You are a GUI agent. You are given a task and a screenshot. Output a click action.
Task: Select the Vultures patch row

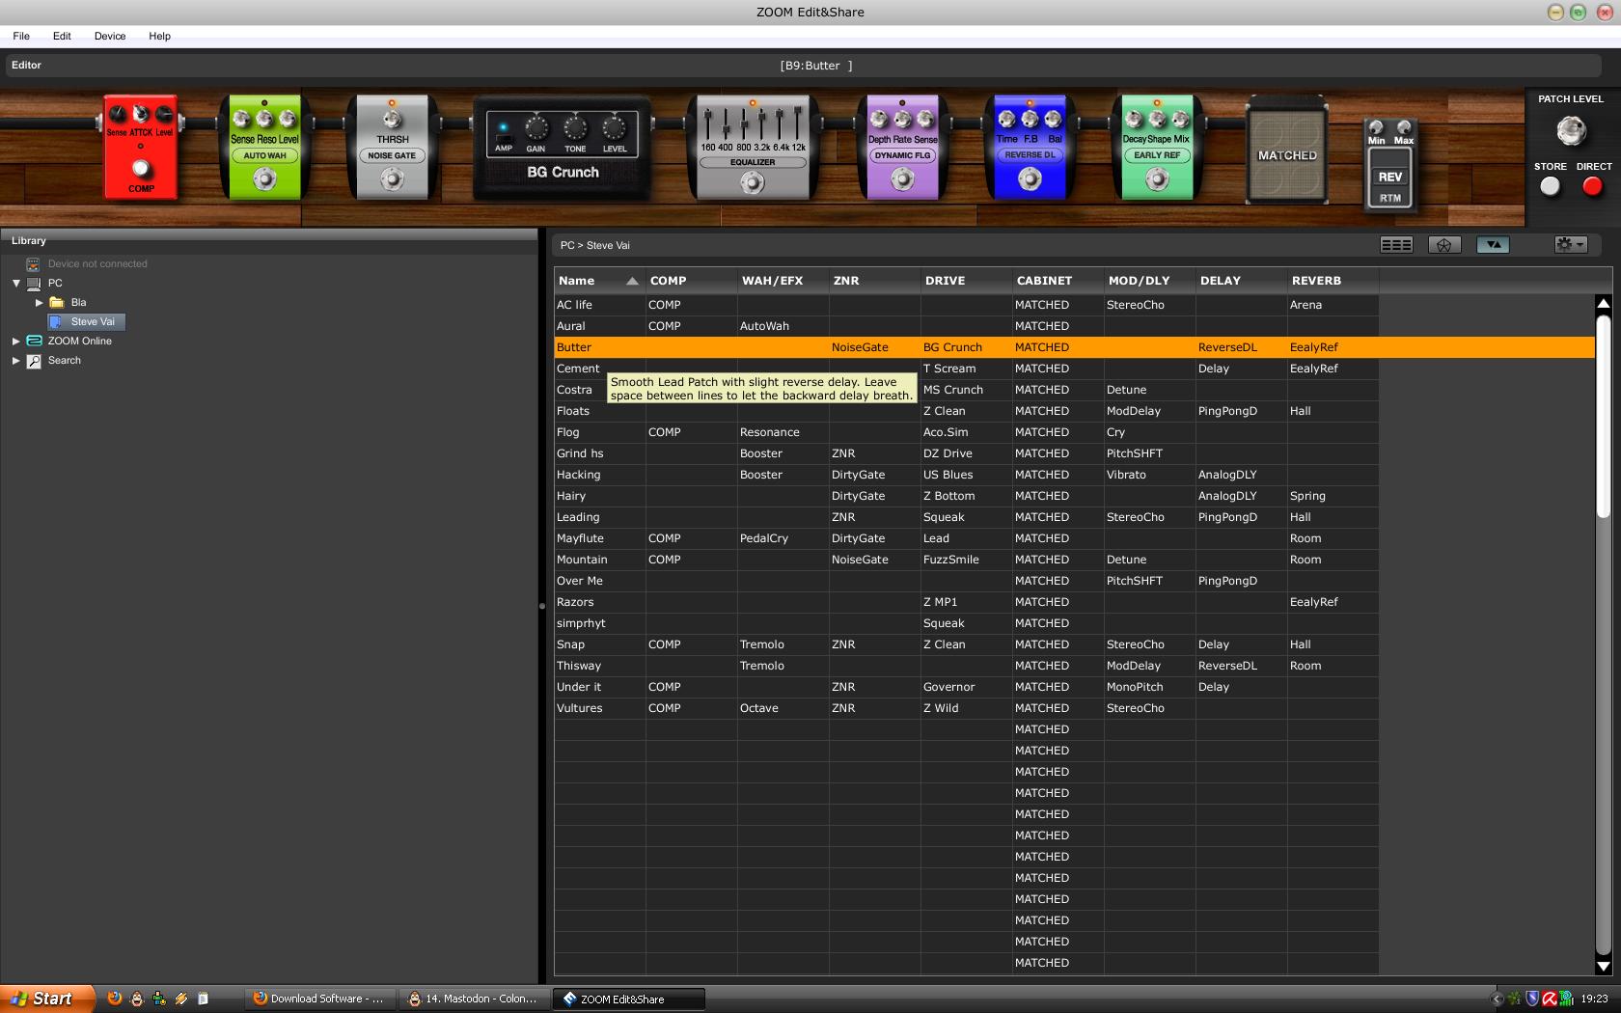coord(966,708)
